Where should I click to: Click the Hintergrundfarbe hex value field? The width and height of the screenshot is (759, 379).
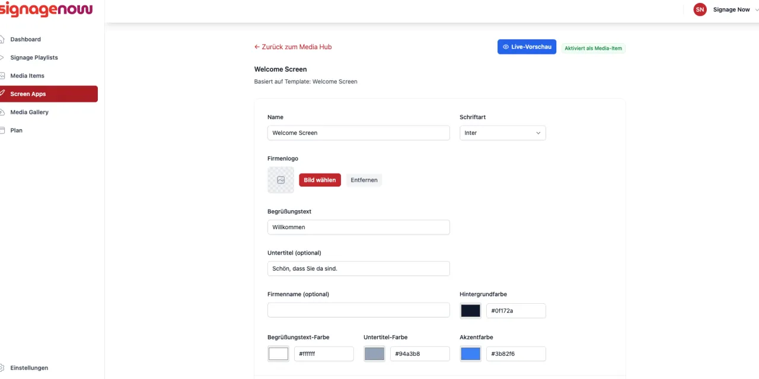[x=516, y=311]
